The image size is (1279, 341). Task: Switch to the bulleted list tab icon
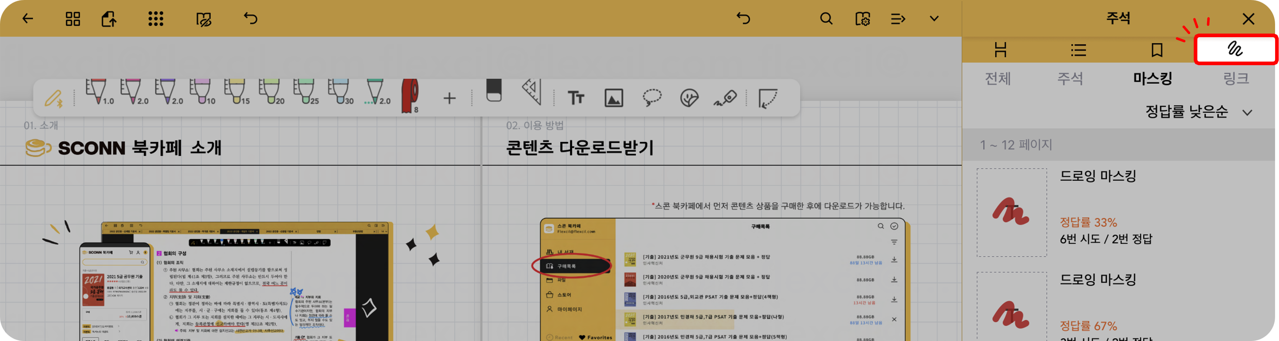[1078, 50]
